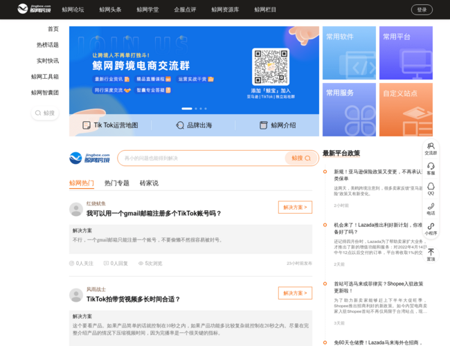The image size is (450, 346).
Task: Select the last carousel dot indicator
Action: click(206, 109)
